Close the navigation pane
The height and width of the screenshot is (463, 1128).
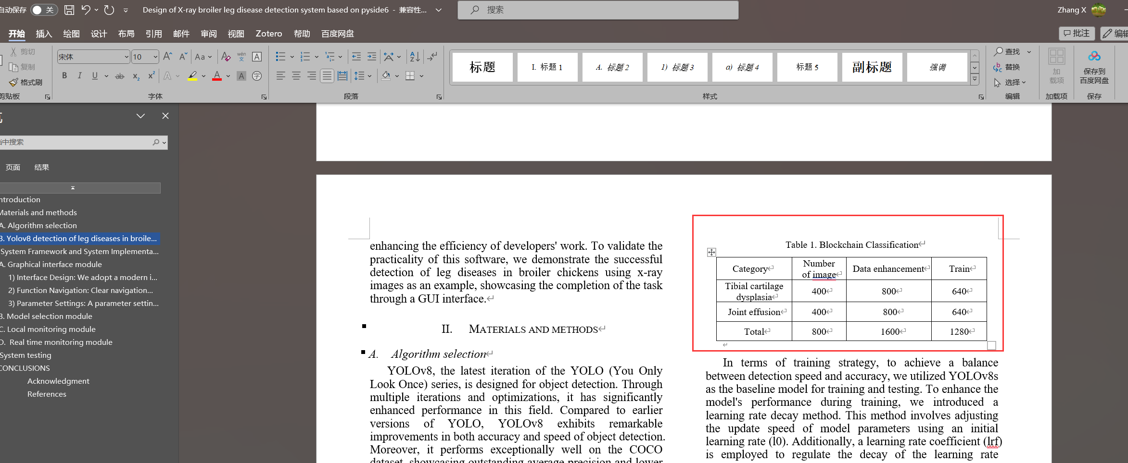click(165, 116)
